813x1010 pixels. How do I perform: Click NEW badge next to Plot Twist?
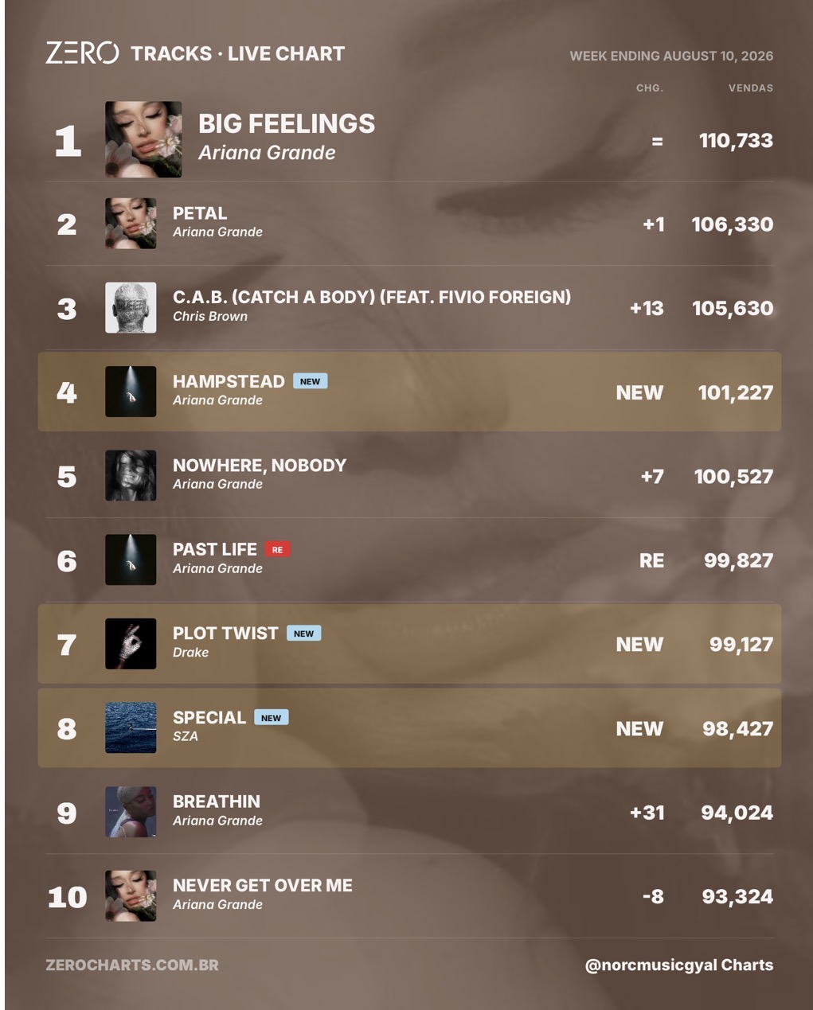tap(303, 634)
